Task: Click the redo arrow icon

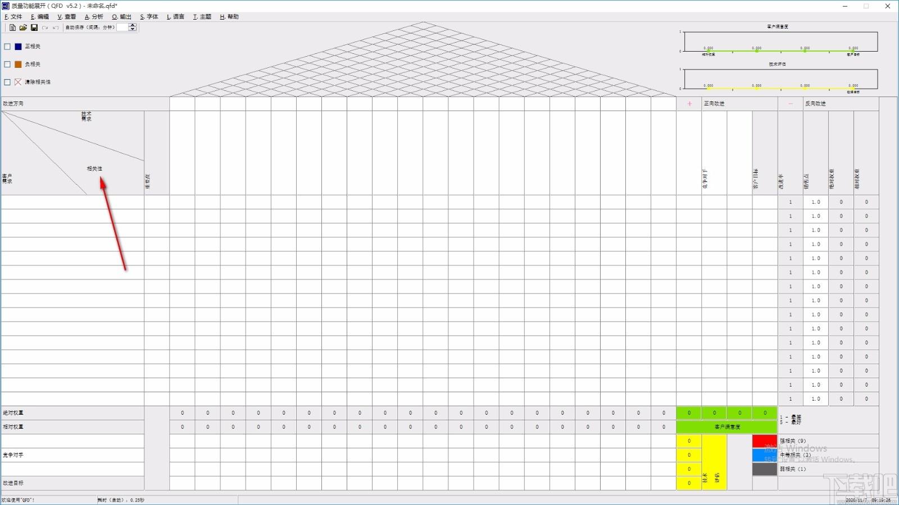Action: [45, 27]
